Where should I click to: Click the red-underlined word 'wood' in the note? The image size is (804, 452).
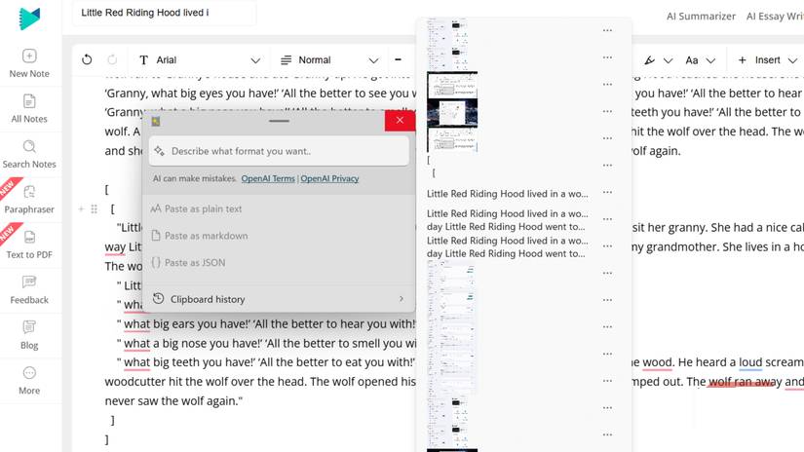(657, 362)
